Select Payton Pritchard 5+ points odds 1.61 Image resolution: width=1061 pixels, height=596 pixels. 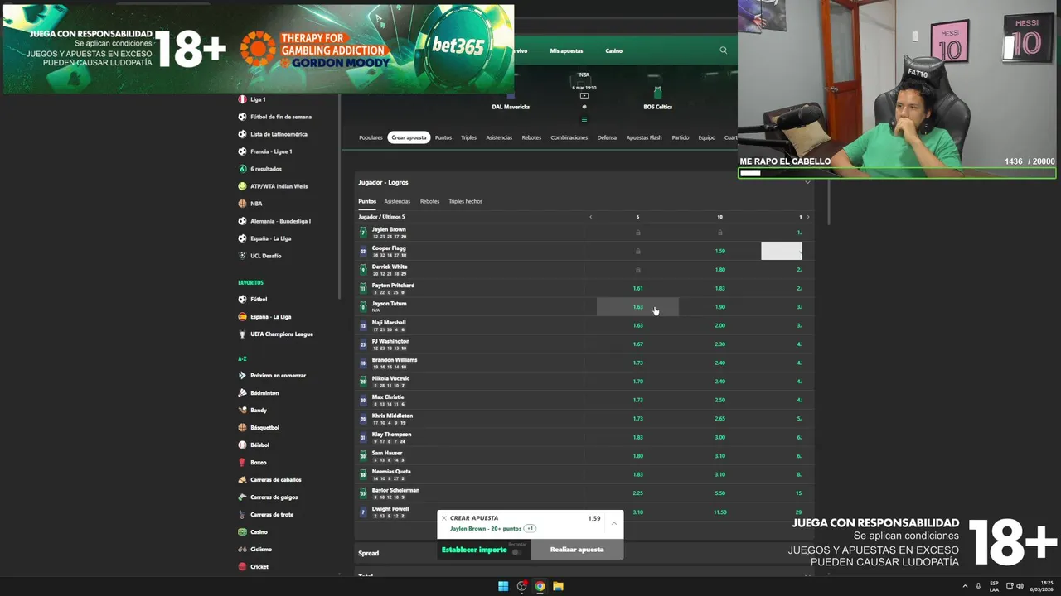pyautogui.click(x=637, y=288)
